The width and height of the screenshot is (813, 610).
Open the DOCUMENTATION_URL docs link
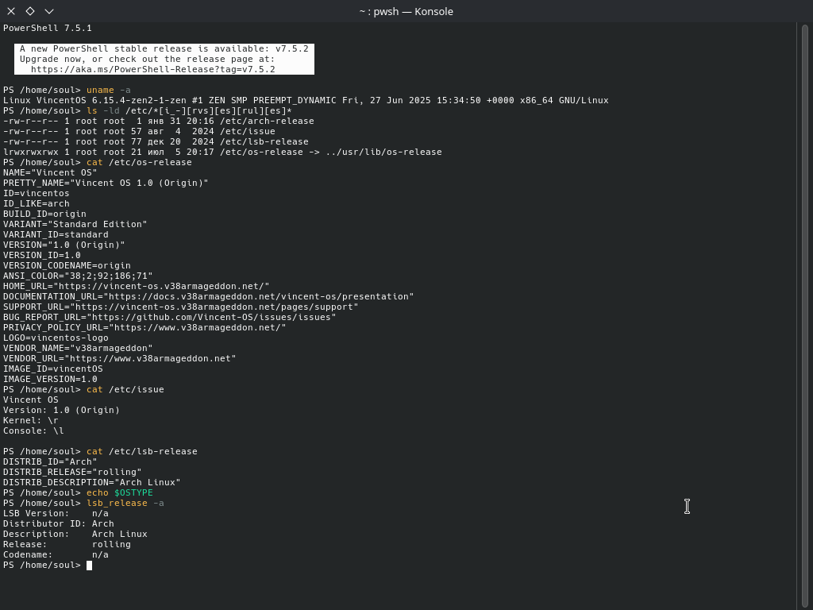[x=259, y=297]
